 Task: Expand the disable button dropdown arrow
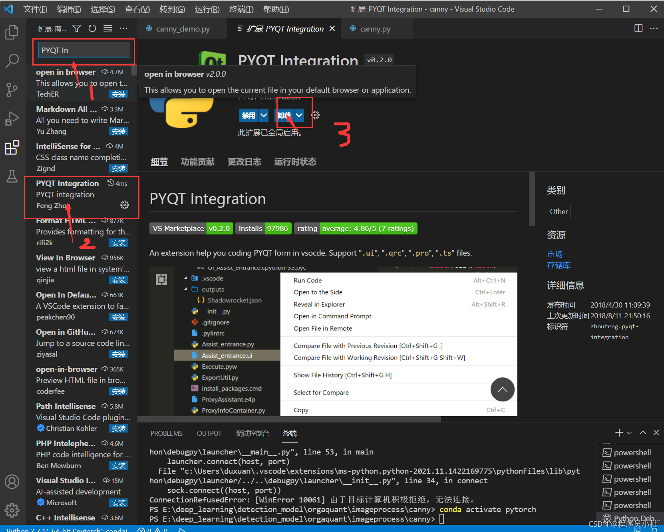click(264, 115)
